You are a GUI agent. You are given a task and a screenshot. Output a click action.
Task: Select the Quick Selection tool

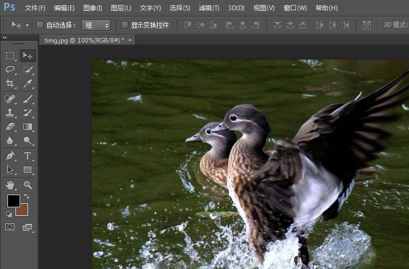point(28,70)
